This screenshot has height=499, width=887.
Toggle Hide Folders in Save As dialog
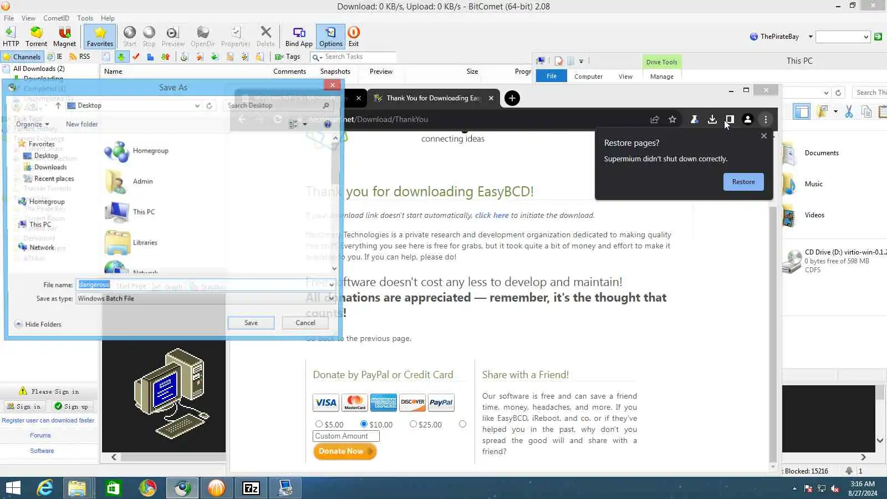pos(38,324)
